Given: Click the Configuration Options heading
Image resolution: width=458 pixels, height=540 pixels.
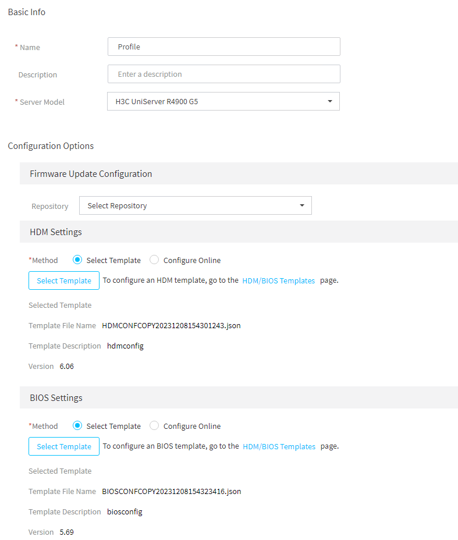Looking at the screenshot, I should (x=51, y=146).
